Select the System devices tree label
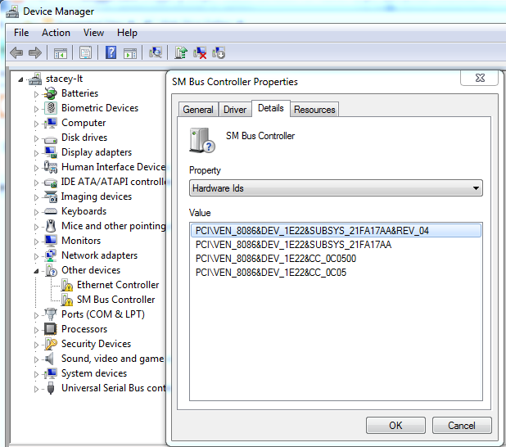Image resolution: width=506 pixels, height=447 pixels. click(94, 373)
